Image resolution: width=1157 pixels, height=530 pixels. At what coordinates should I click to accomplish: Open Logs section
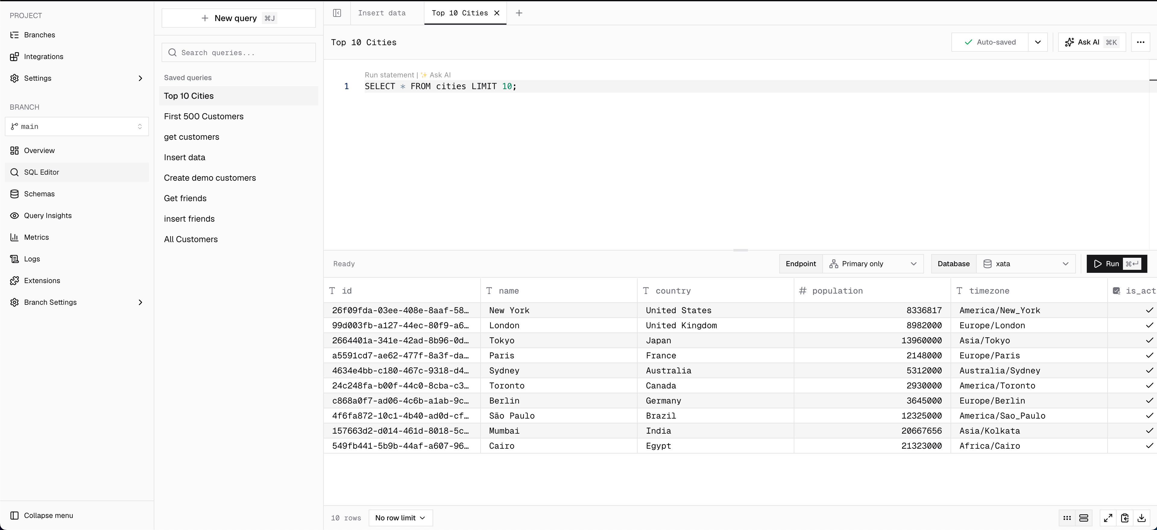(x=77, y=259)
